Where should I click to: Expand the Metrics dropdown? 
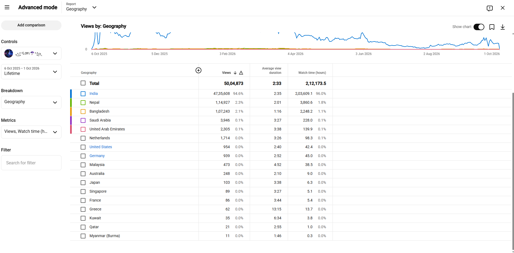point(31,132)
